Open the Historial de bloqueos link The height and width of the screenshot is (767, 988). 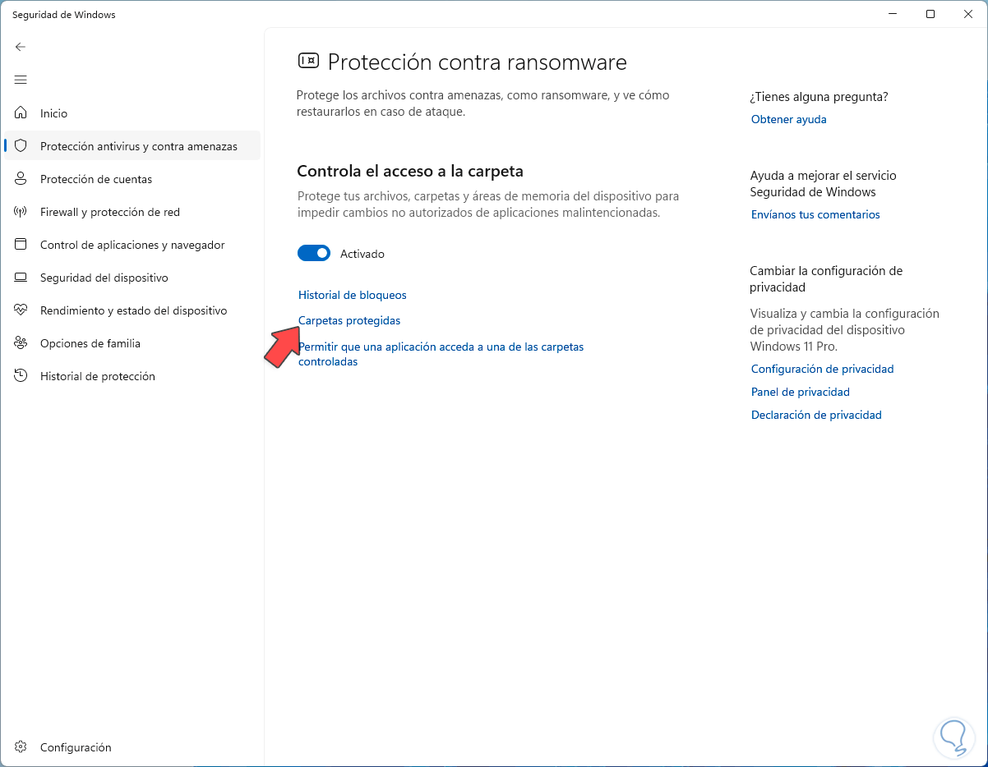click(x=352, y=295)
